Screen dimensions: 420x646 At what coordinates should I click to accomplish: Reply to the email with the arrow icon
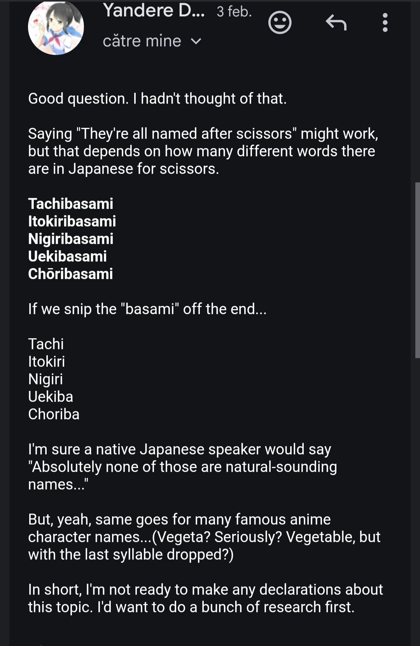[x=336, y=23]
